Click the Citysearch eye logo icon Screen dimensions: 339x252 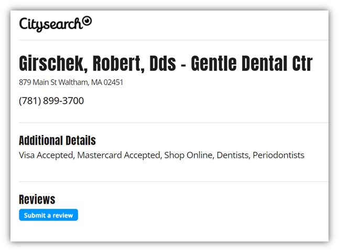pos(87,21)
